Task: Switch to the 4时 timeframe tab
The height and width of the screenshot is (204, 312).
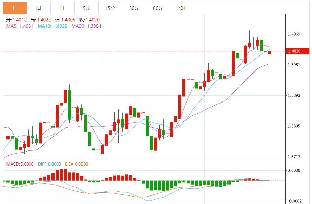Action: (182, 8)
